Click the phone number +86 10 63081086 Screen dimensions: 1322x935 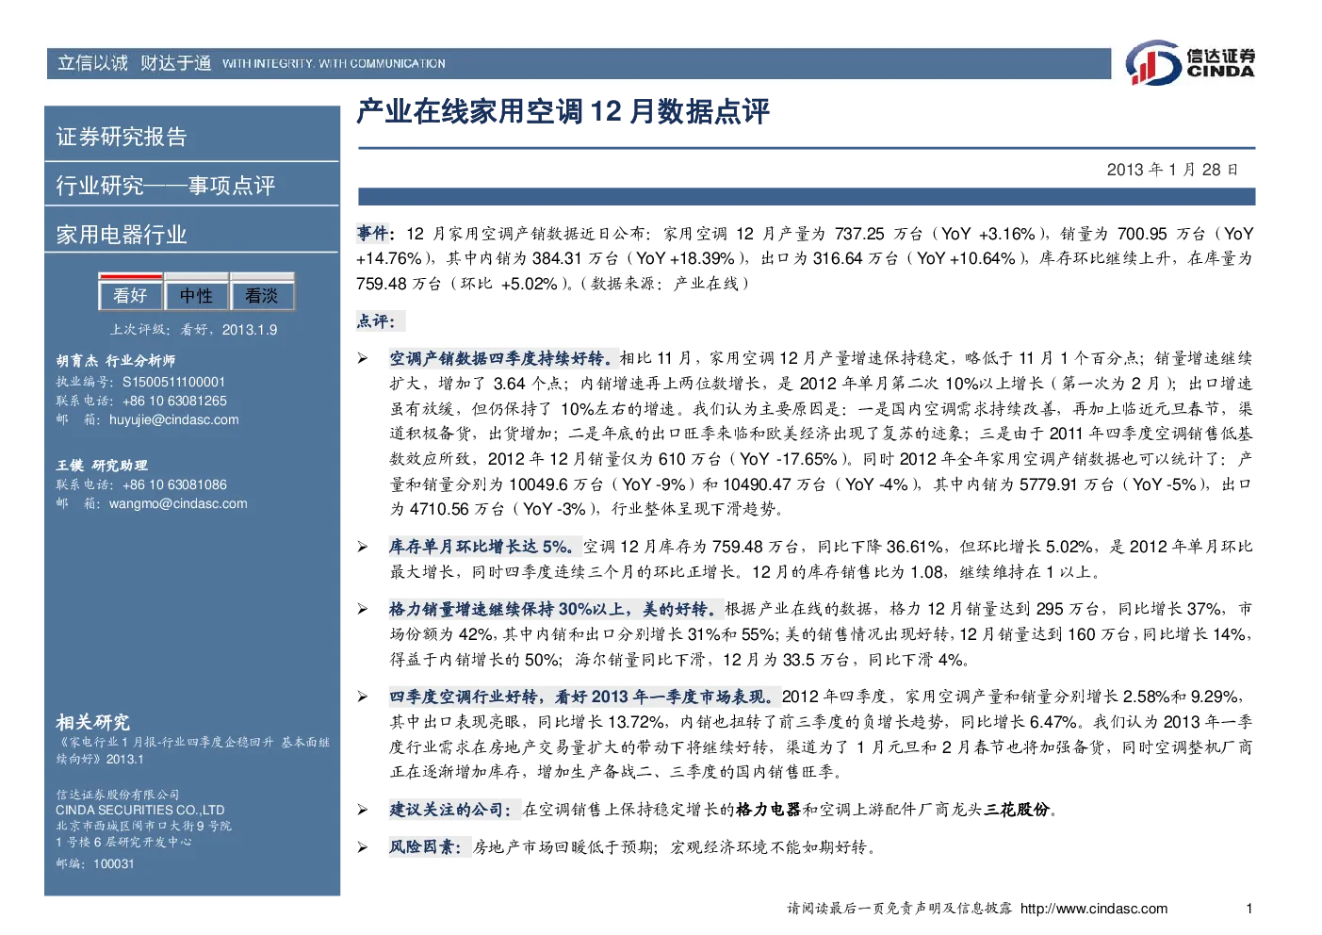[174, 484]
